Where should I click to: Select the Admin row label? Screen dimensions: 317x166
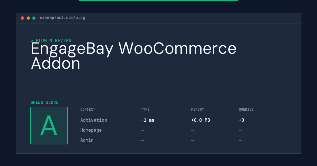(x=87, y=140)
